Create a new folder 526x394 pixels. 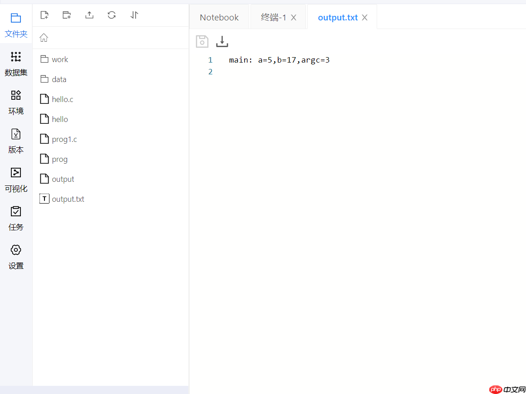coord(66,15)
